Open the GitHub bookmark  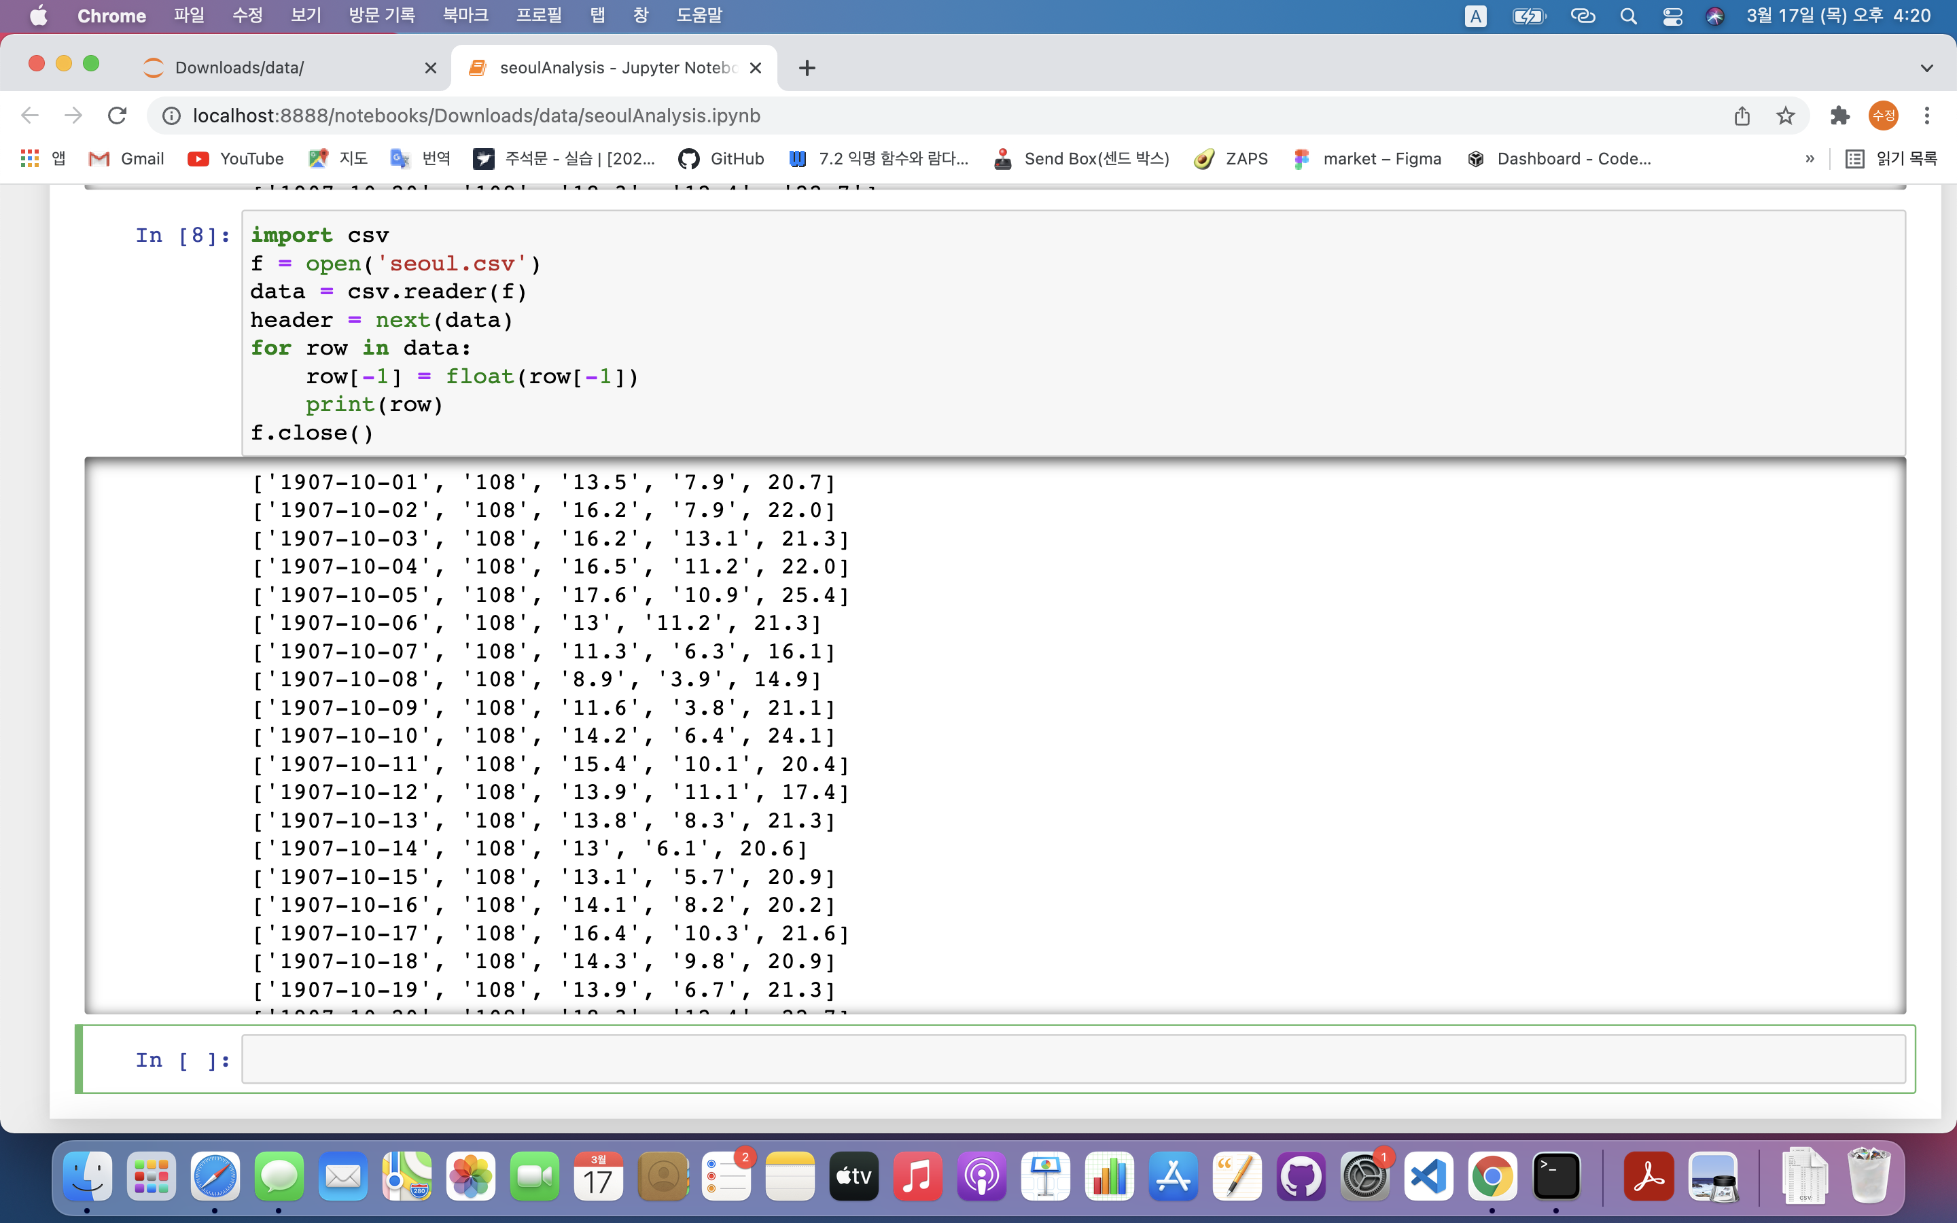point(722,158)
